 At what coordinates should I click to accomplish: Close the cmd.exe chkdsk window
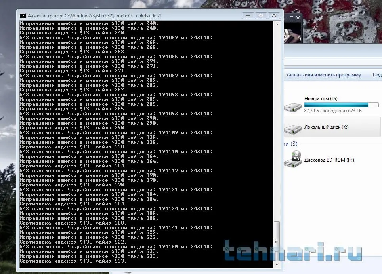(x=274, y=16)
